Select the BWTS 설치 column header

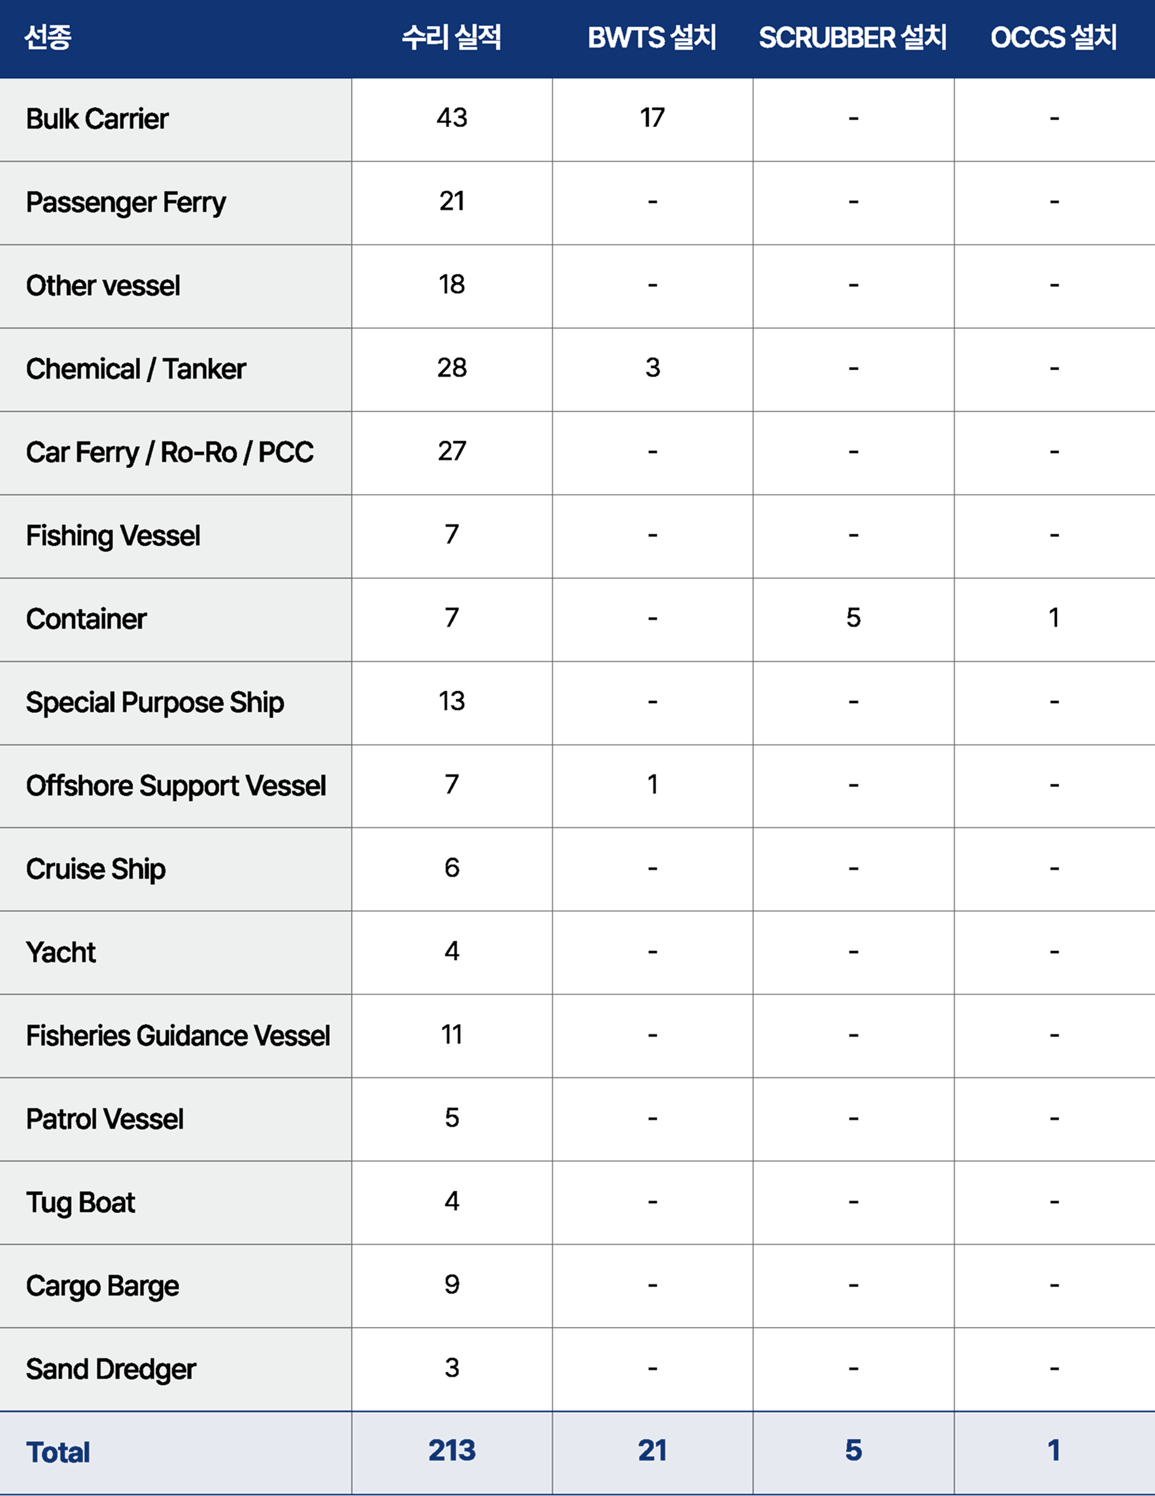pos(651,38)
